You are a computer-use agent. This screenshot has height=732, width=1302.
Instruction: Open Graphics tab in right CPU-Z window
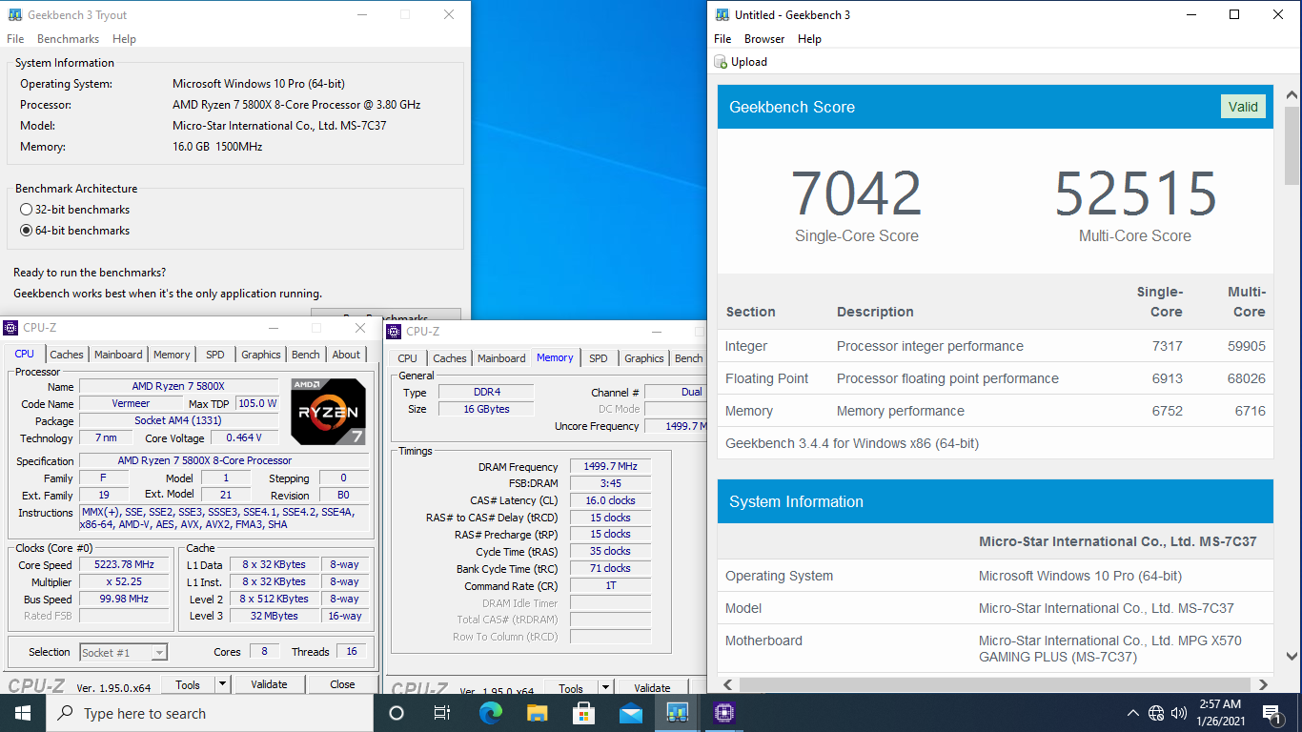click(643, 358)
